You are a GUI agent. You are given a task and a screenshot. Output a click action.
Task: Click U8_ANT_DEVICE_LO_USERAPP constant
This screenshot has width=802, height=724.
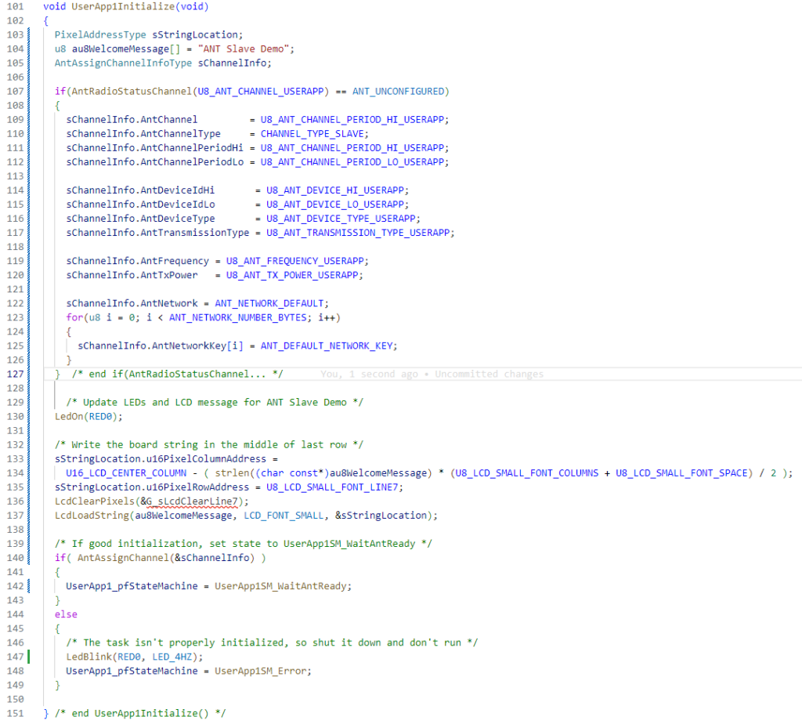[334, 205]
